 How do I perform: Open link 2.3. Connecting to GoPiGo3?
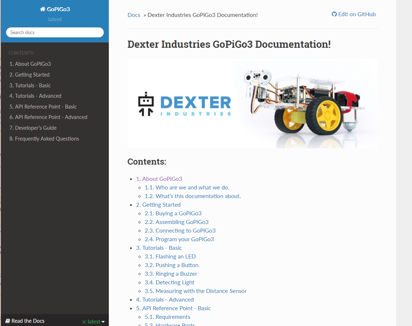pos(180,230)
